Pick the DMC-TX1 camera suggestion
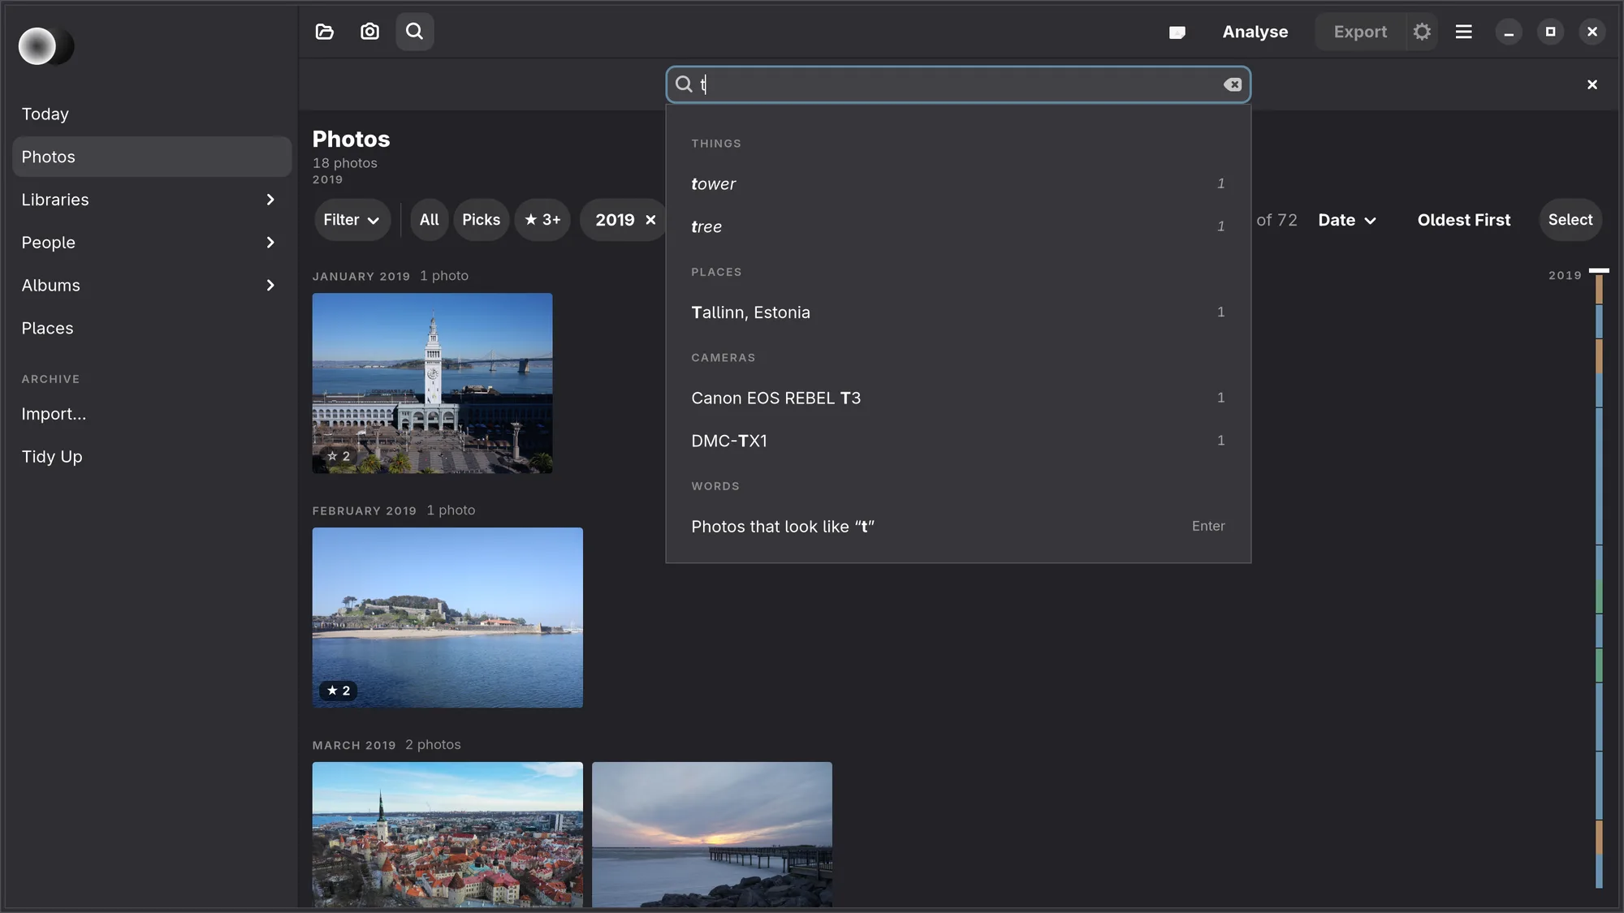 (958, 441)
